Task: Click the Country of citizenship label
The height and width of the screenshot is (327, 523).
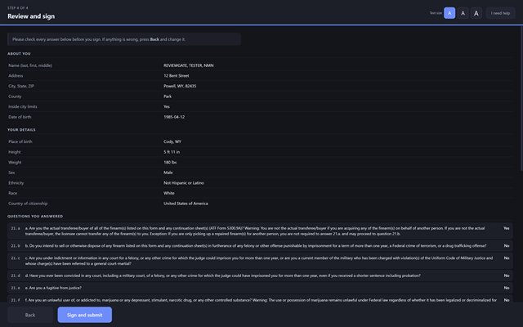Action: (x=28, y=204)
